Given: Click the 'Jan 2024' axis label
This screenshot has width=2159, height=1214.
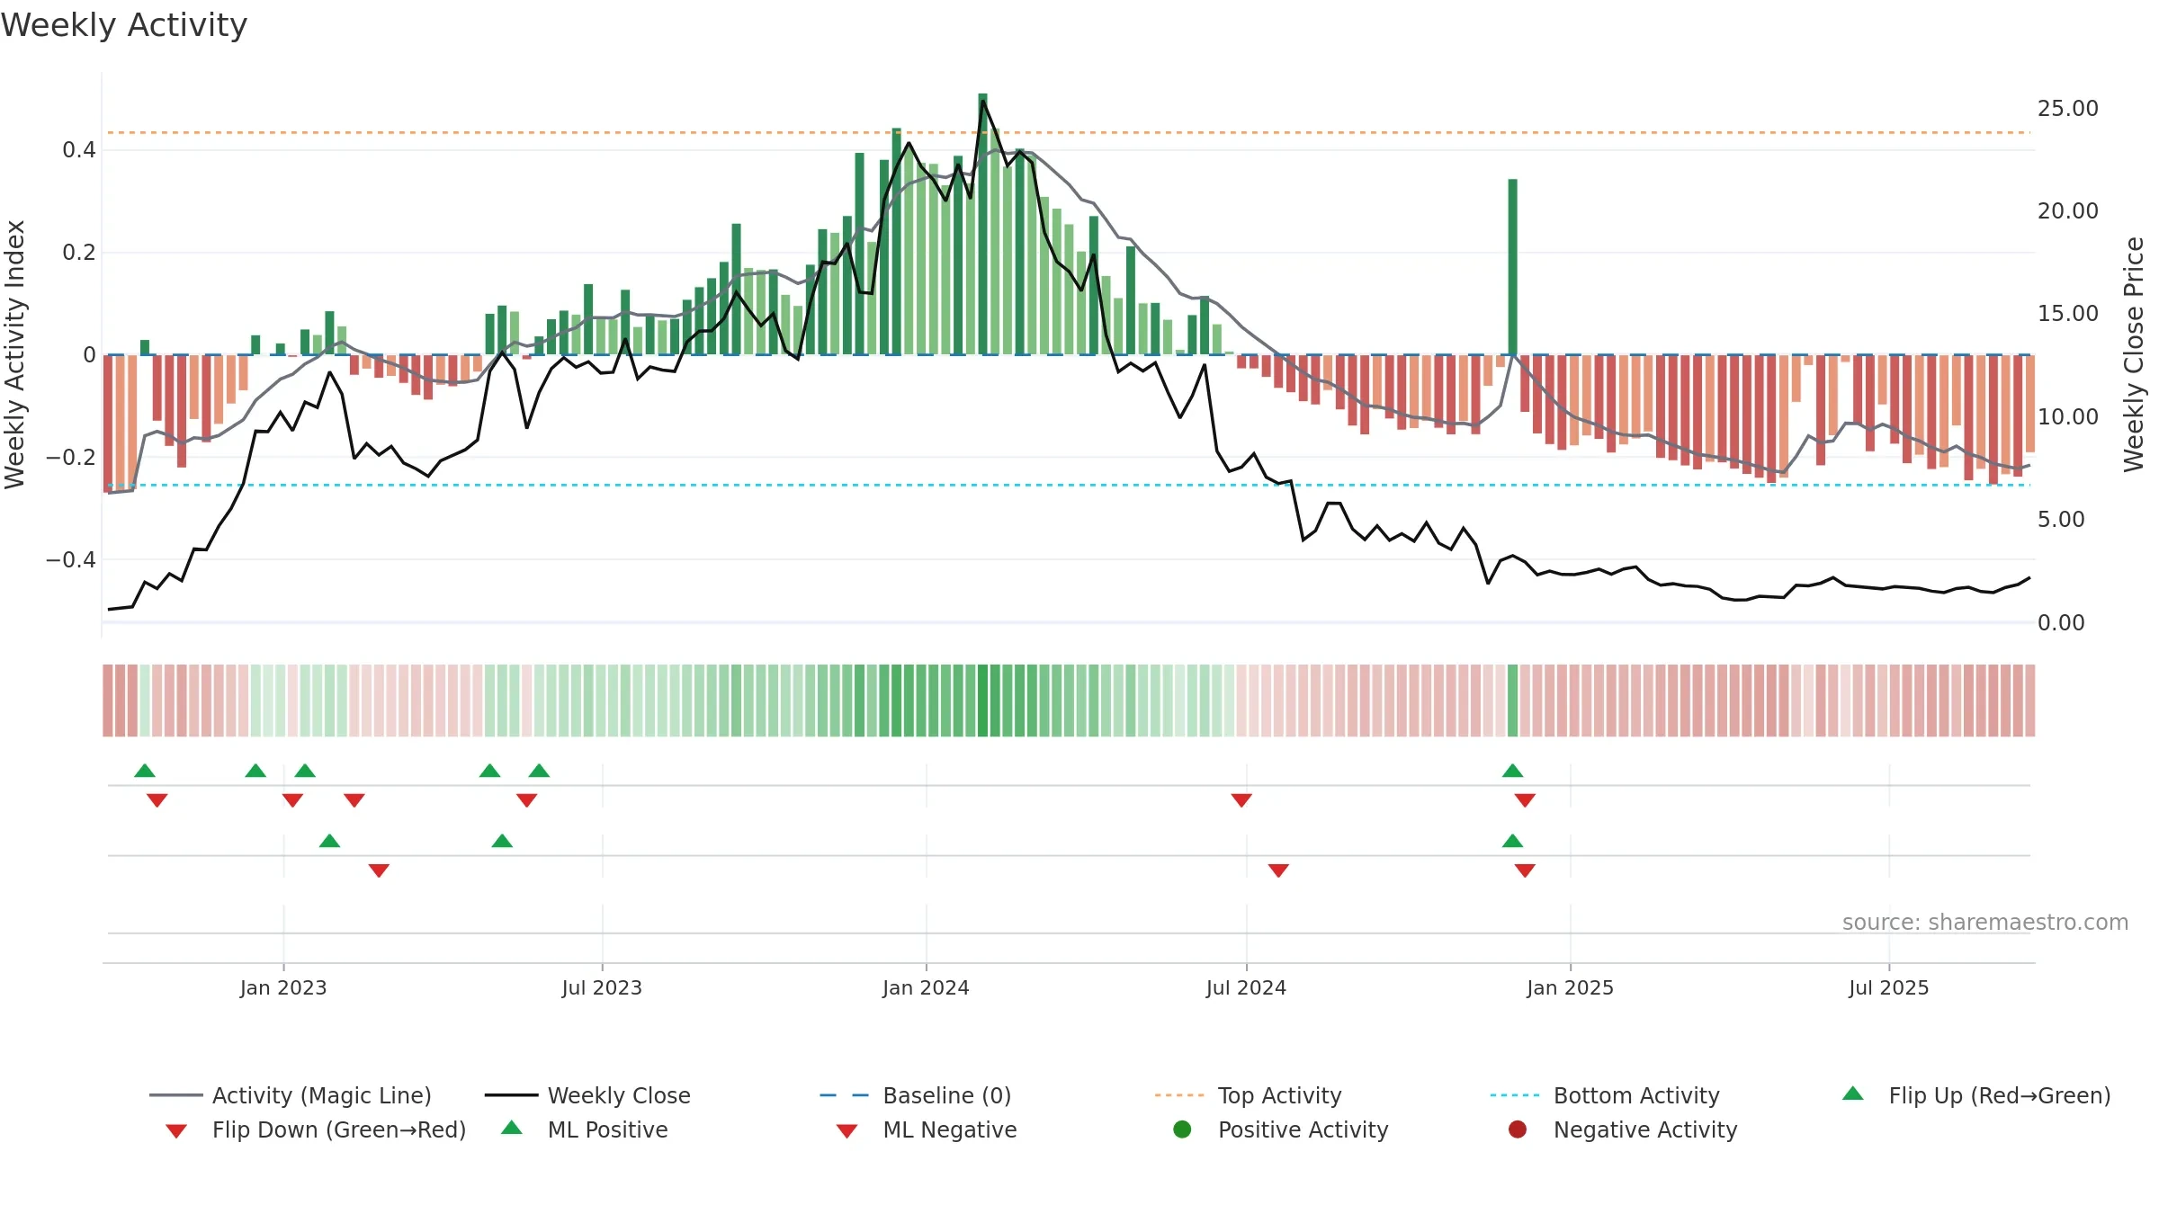Looking at the screenshot, I should point(926,987).
